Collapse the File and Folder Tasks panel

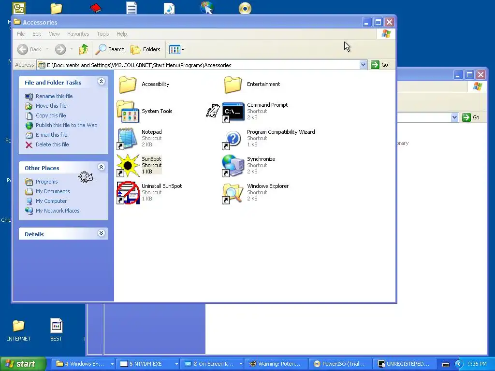[101, 82]
